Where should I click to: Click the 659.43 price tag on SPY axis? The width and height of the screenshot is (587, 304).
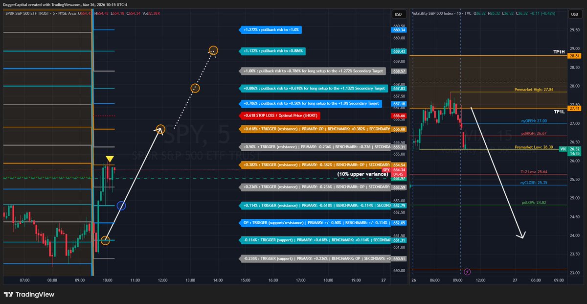(399, 51)
